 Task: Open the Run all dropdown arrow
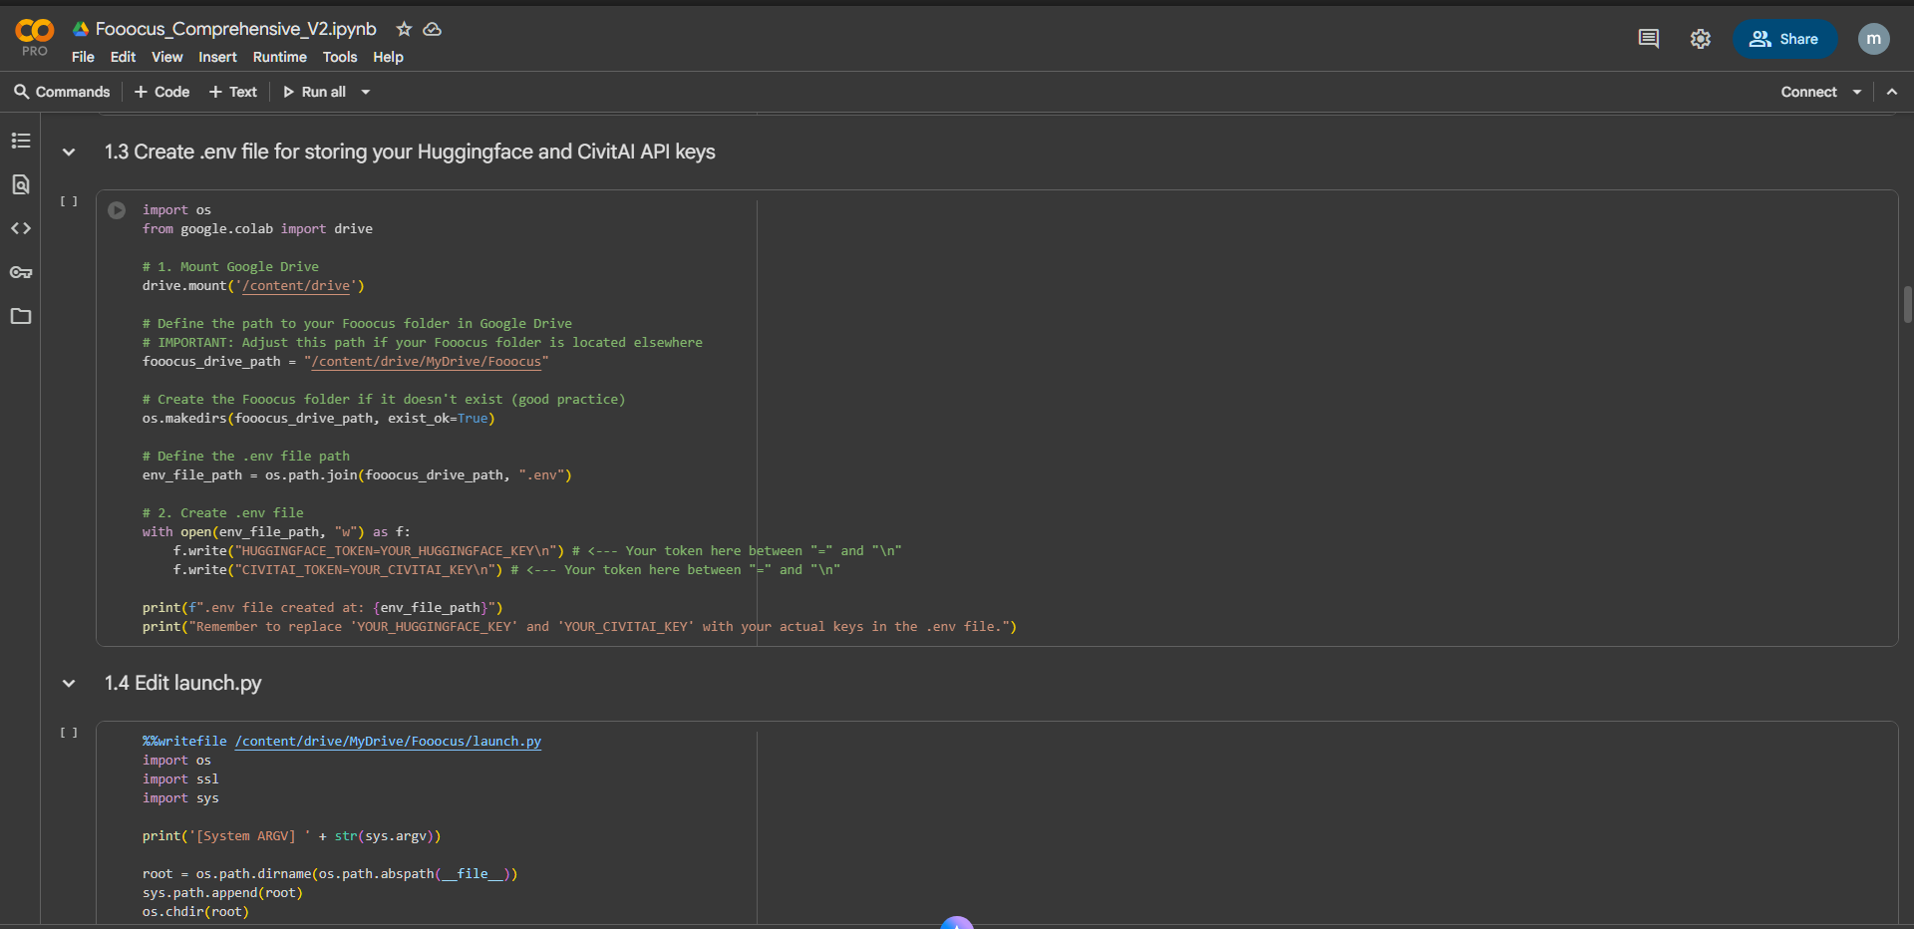tap(366, 92)
